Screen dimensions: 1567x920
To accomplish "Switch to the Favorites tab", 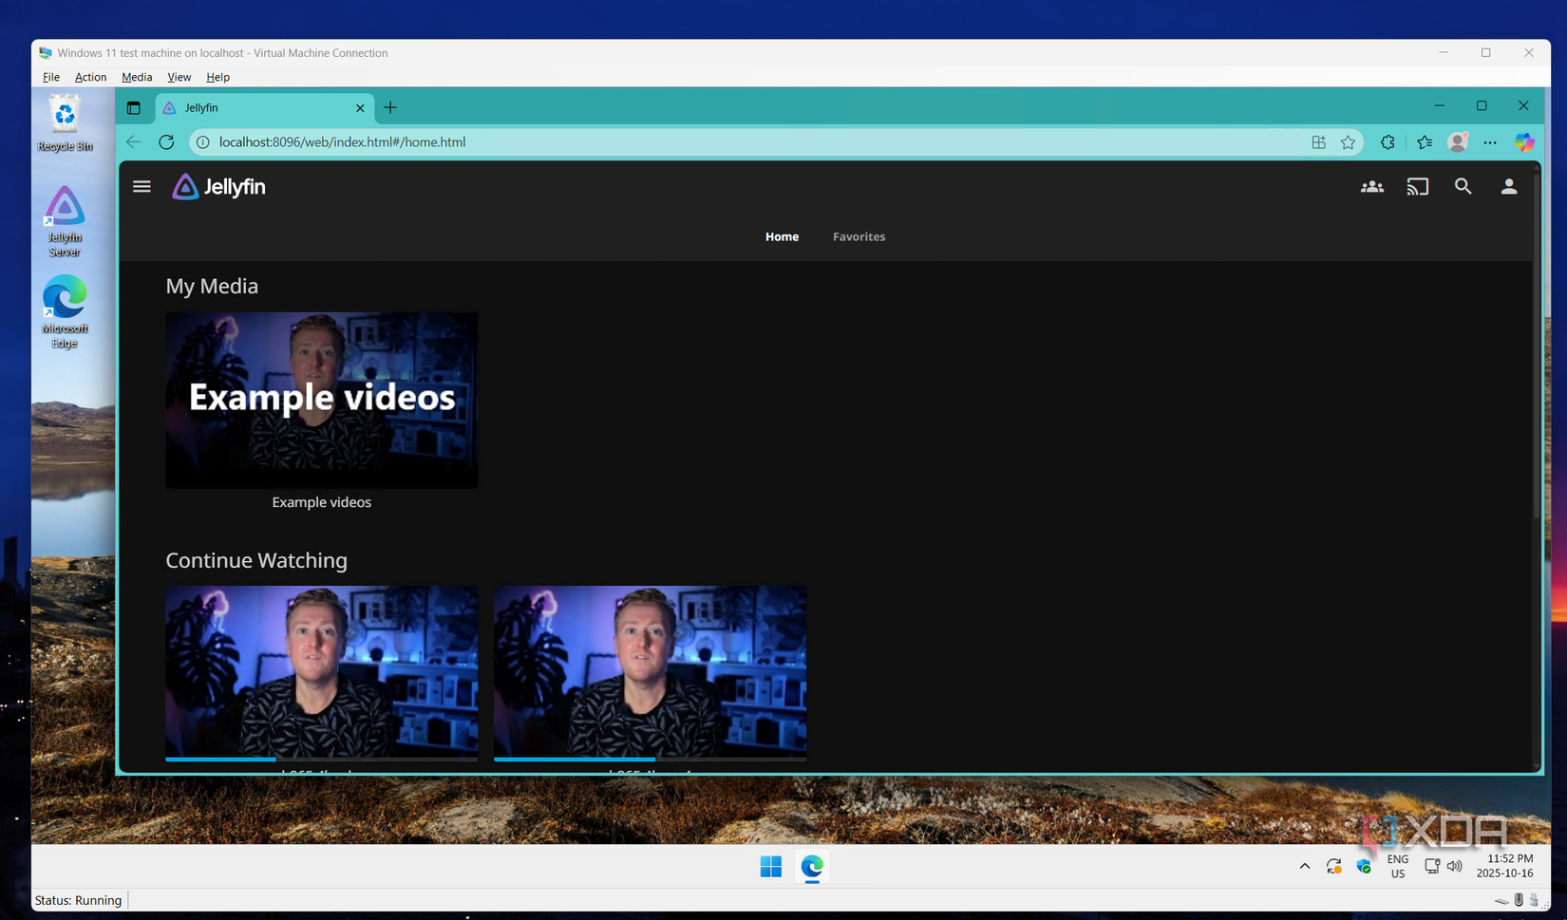I will tap(859, 237).
